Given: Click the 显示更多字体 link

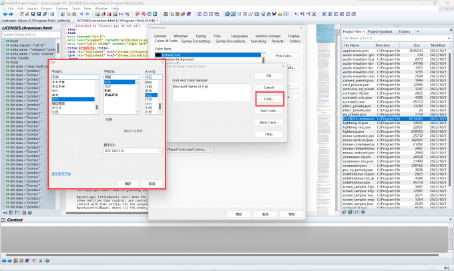Looking at the screenshot, I should [61, 174].
